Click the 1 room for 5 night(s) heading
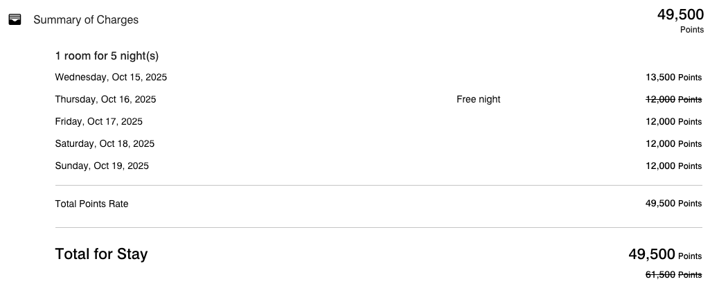Image resolution: width=719 pixels, height=293 pixels. (x=107, y=56)
